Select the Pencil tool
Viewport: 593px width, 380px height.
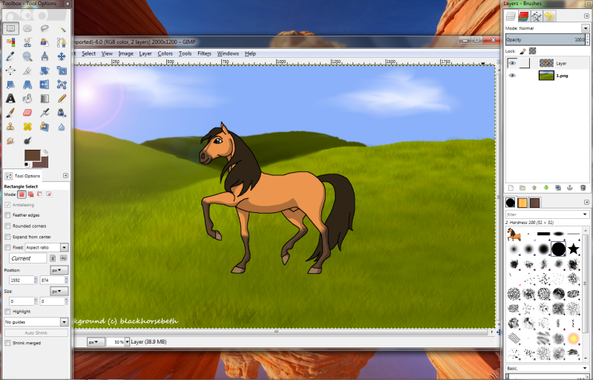pos(62,98)
